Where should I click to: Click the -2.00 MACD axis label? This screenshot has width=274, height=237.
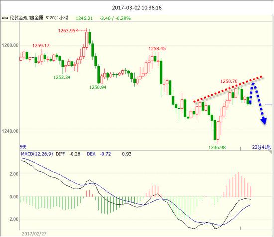click(13, 219)
